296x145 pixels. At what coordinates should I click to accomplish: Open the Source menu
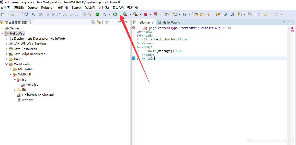click(x=32, y=8)
